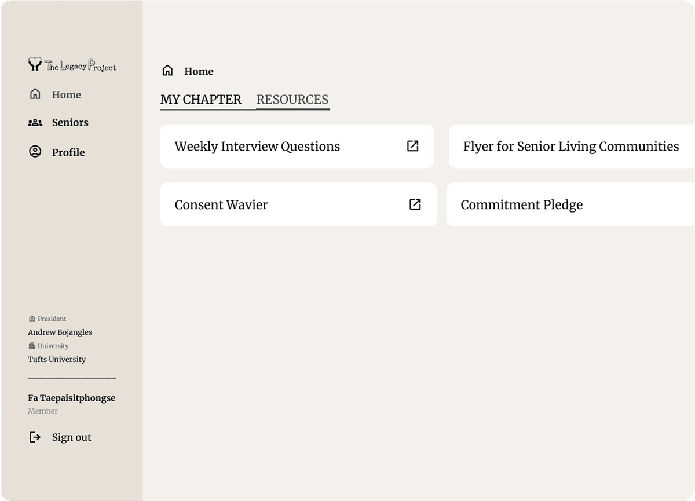Open the Weekly Interview Questions card
Image resolution: width=695 pixels, height=501 pixels.
pyautogui.click(x=257, y=147)
